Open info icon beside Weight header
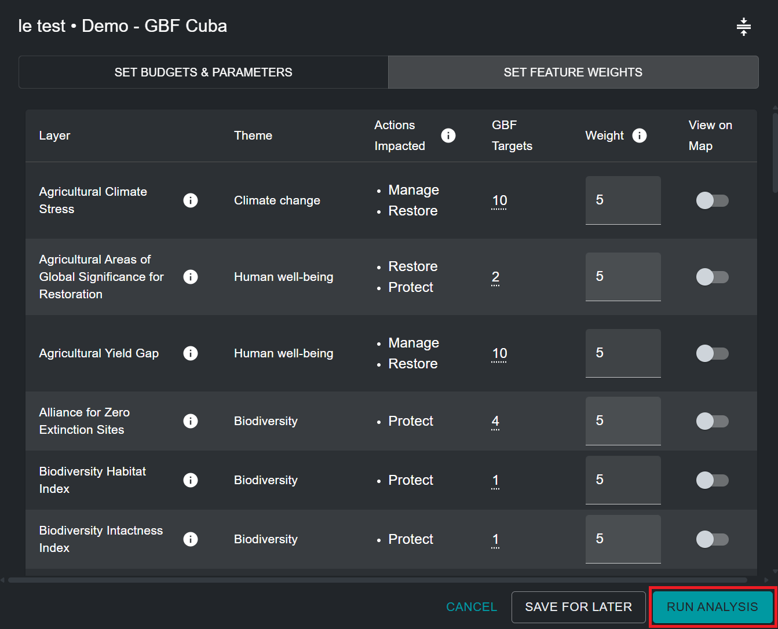The height and width of the screenshot is (629, 778). tap(639, 136)
